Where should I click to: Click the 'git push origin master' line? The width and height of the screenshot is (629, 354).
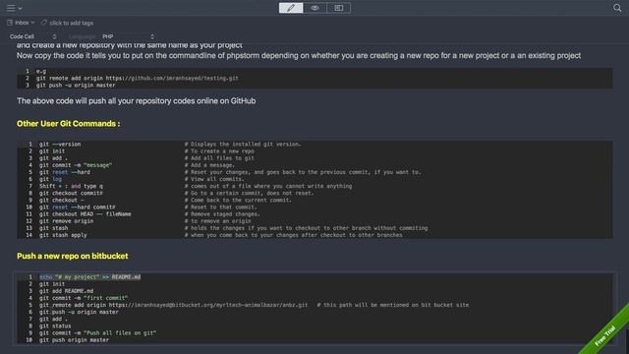coord(74,340)
